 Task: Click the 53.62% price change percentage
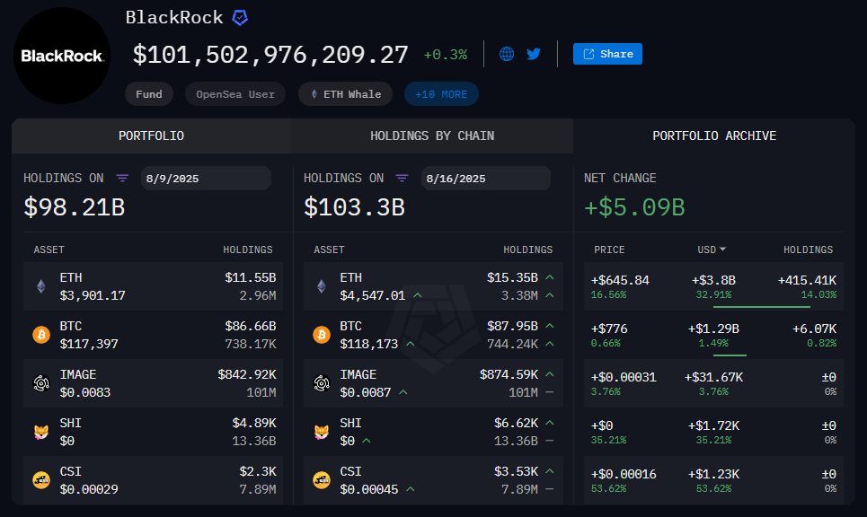pos(608,489)
